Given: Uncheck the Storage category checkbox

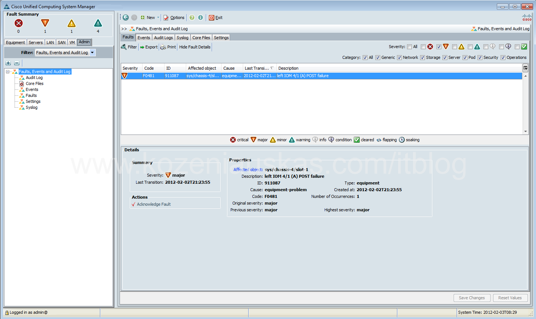Looking at the screenshot, I should [x=422, y=57].
